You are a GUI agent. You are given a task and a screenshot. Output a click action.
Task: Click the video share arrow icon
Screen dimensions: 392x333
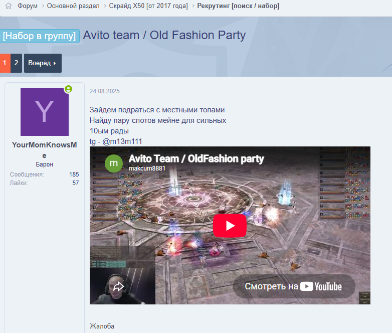(x=118, y=287)
